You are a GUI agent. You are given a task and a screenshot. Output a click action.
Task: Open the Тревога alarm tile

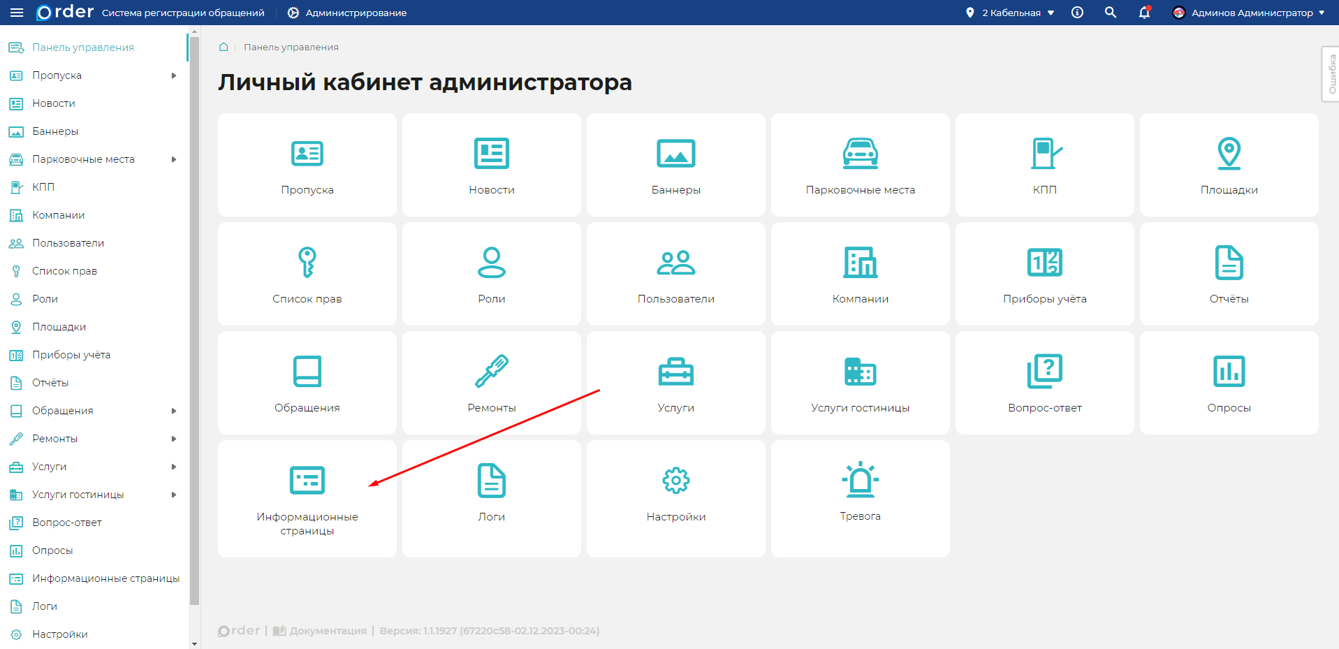coord(860,497)
